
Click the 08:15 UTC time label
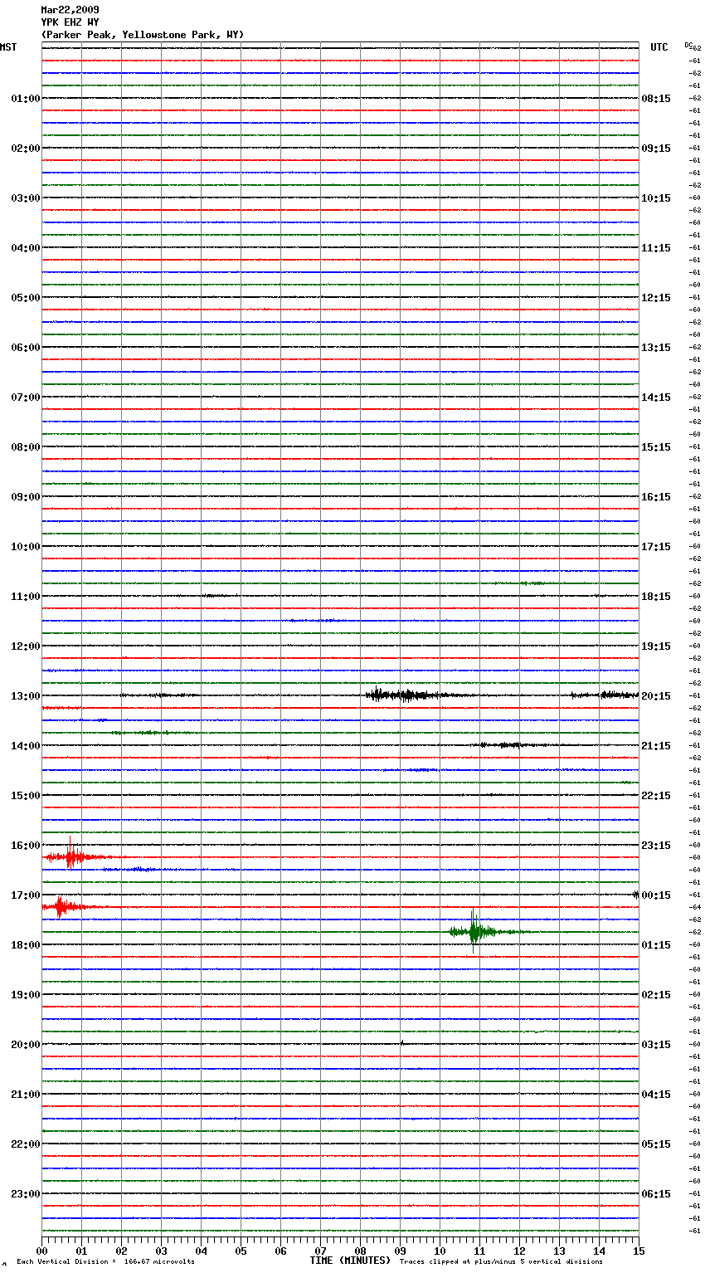click(x=656, y=99)
